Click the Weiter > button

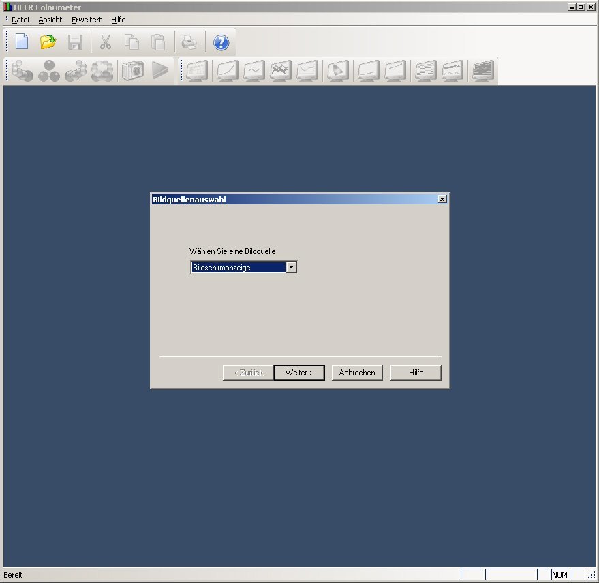coord(299,373)
